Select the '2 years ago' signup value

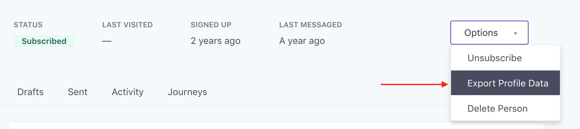215,41
